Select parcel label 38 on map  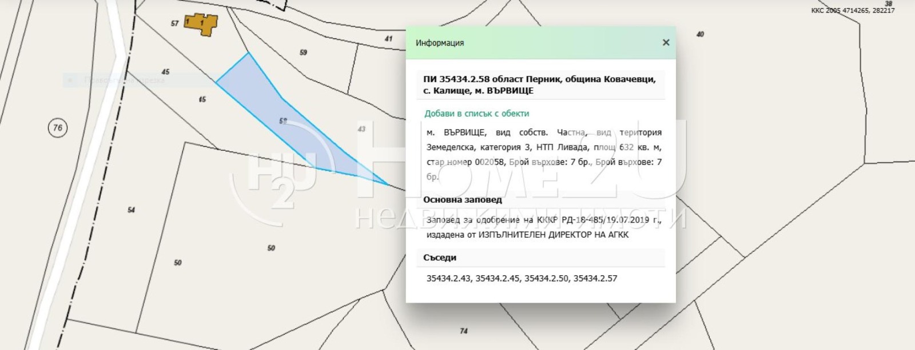pos(888,3)
